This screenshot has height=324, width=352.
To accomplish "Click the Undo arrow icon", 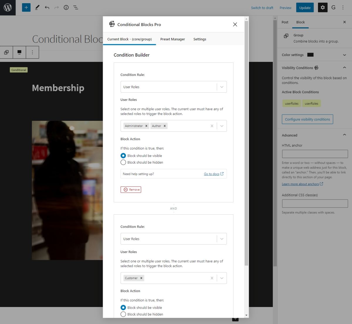I will coord(47,7).
